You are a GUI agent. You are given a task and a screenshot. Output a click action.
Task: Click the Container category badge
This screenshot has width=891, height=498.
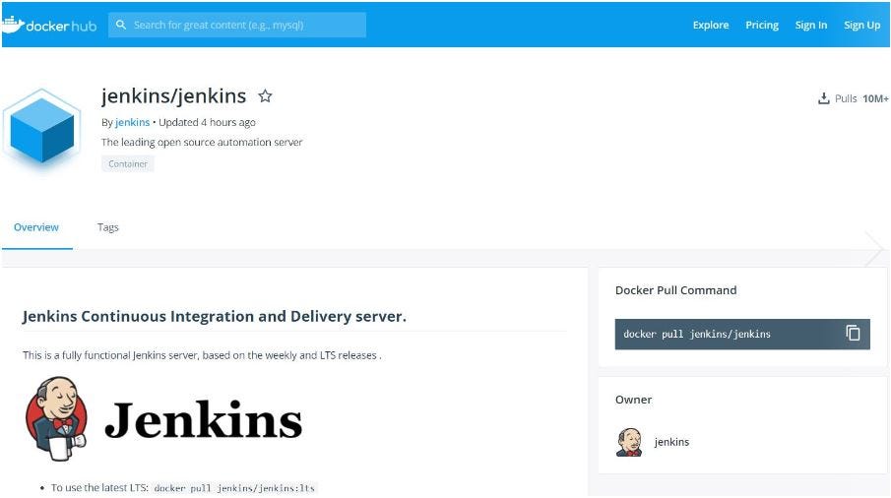[x=128, y=163]
